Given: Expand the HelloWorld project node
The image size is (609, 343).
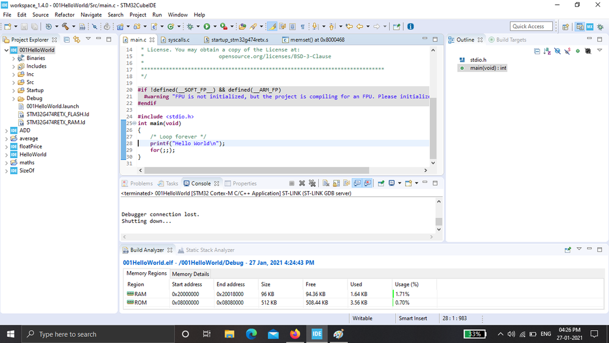Looking at the screenshot, I should pyautogui.click(x=6, y=155).
